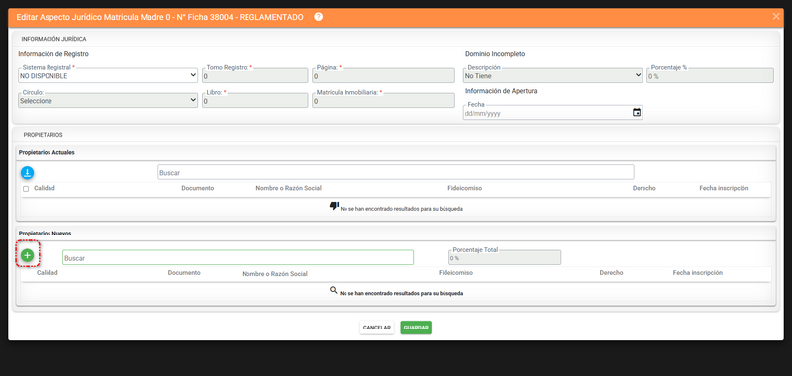The height and width of the screenshot is (376, 792).
Task: Click the help question mark icon in title
Action: [318, 17]
